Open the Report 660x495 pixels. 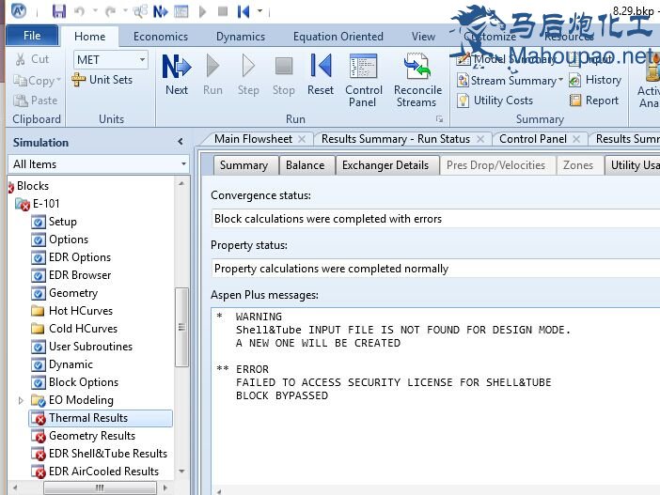[594, 101]
